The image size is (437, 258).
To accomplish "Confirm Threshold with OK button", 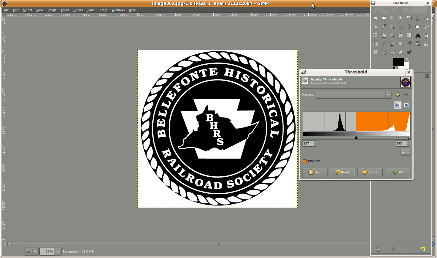I will (x=398, y=172).
